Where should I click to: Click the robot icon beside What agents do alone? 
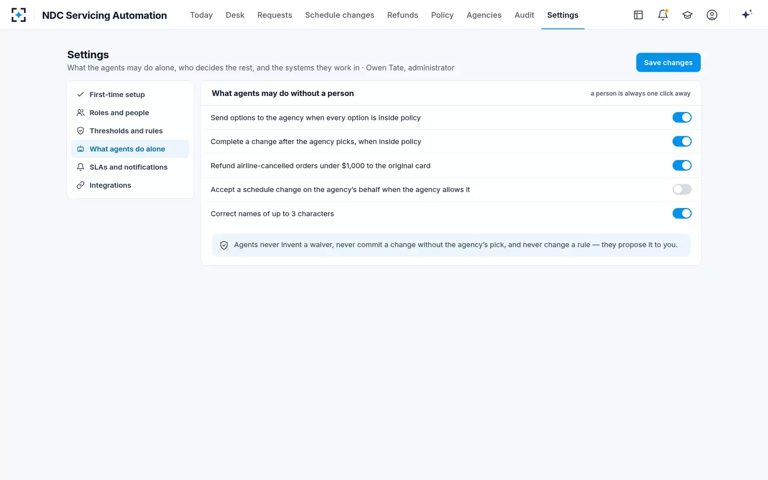81,149
